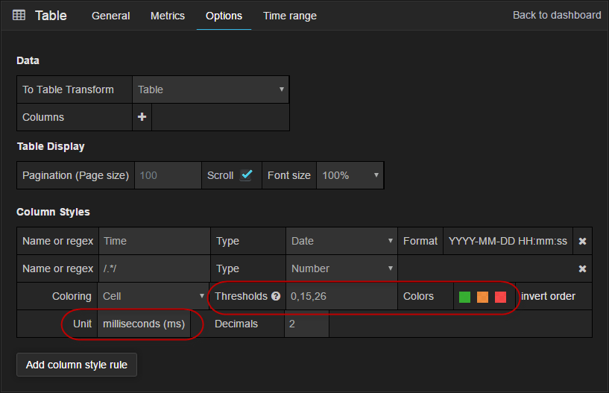The height and width of the screenshot is (393, 609).
Task: Open the Number type dropdown
Action: (341, 268)
